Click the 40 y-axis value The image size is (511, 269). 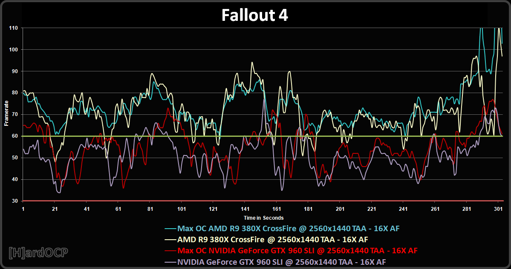[x=14, y=179]
